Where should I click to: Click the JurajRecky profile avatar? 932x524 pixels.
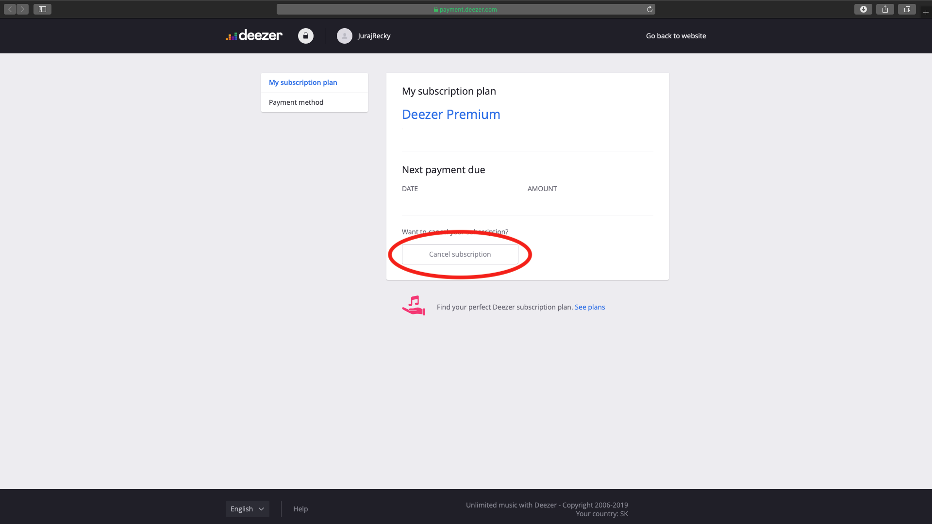coord(345,36)
